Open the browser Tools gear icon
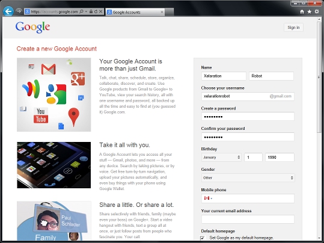 317,11
